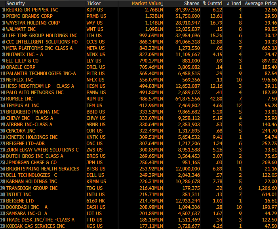The image size is (278, 229).
Task: Select INTUIT INC security
Action: 19,195
